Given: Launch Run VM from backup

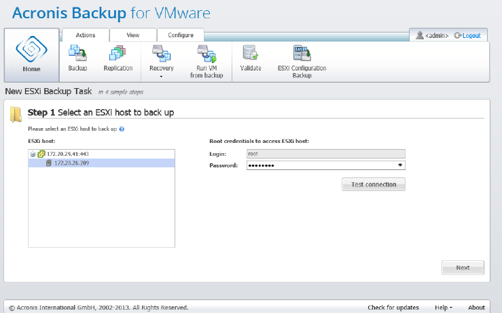Looking at the screenshot, I should pyautogui.click(x=207, y=62).
